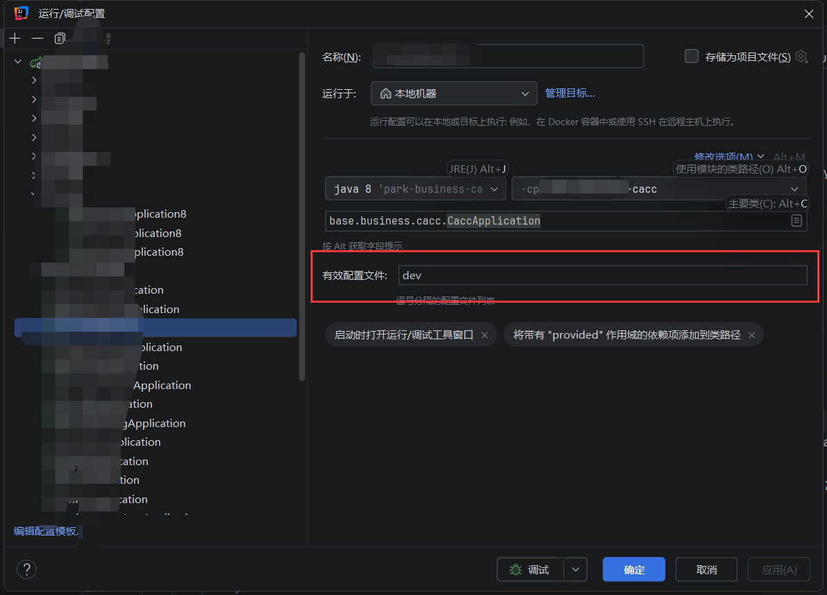
Task: Open the main class expand editor icon
Action: pyautogui.click(x=797, y=220)
